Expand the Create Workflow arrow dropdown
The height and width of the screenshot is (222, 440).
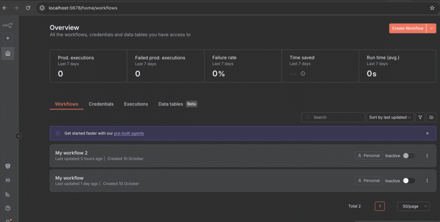pyautogui.click(x=431, y=28)
